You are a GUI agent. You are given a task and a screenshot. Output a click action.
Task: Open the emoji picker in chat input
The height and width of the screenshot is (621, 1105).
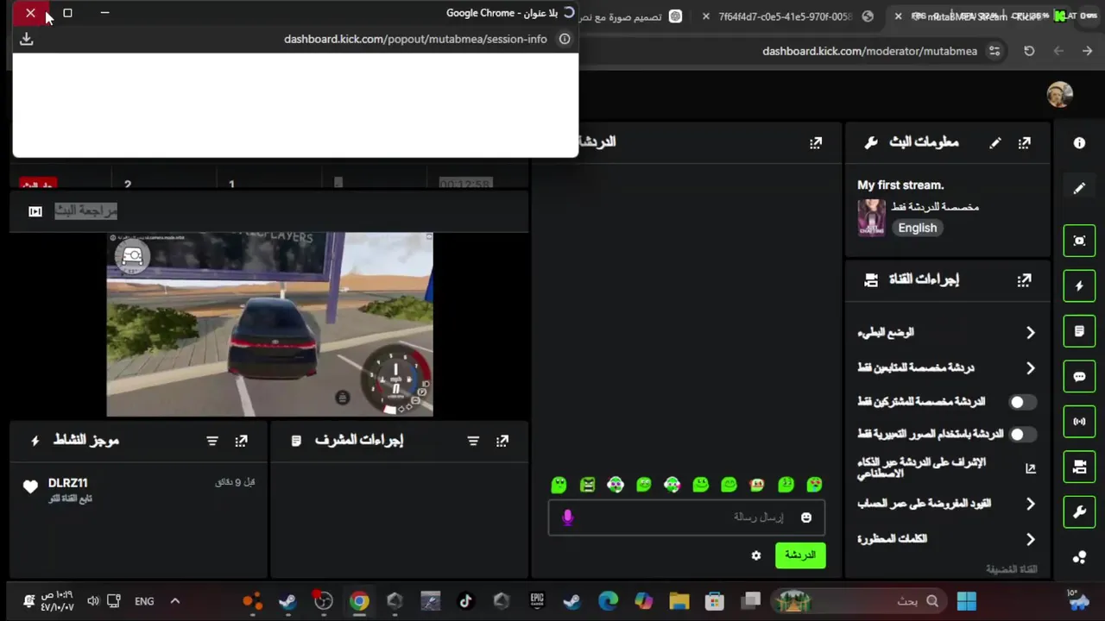[x=806, y=517]
